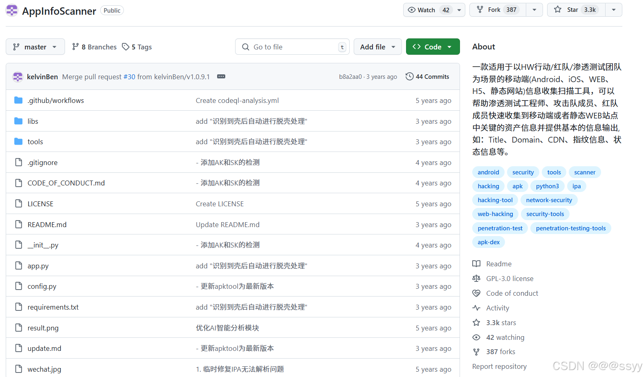Click the kelvinBen commit author avatar
Viewport: 644px width, 377px height.
click(18, 77)
